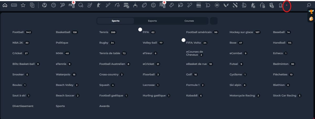This screenshot has height=119, width=315.
Task: Go to the Home icon
Action: tap(5, 5)
